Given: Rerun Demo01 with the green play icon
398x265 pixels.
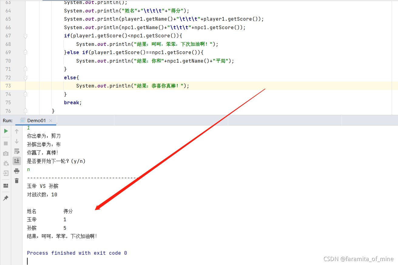Looking at the screenshot, I should point(6,131).
